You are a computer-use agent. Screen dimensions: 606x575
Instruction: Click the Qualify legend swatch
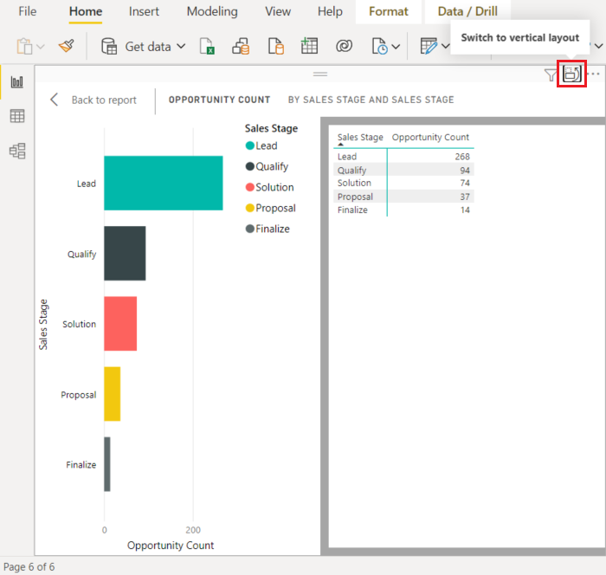click(249, 166)
